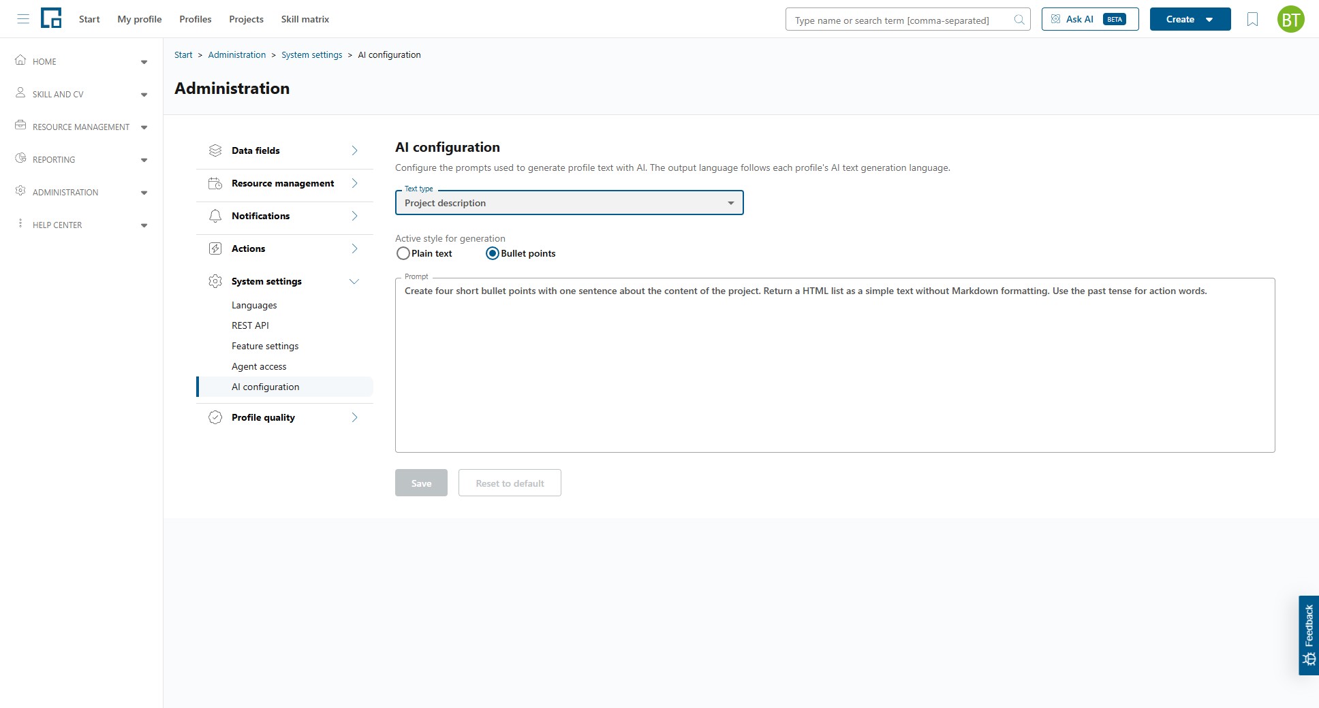Image resolution: width=1319 pixels, height=708 pixels.
Task: Open the BT user avatar
Action: pos(1290,19)
